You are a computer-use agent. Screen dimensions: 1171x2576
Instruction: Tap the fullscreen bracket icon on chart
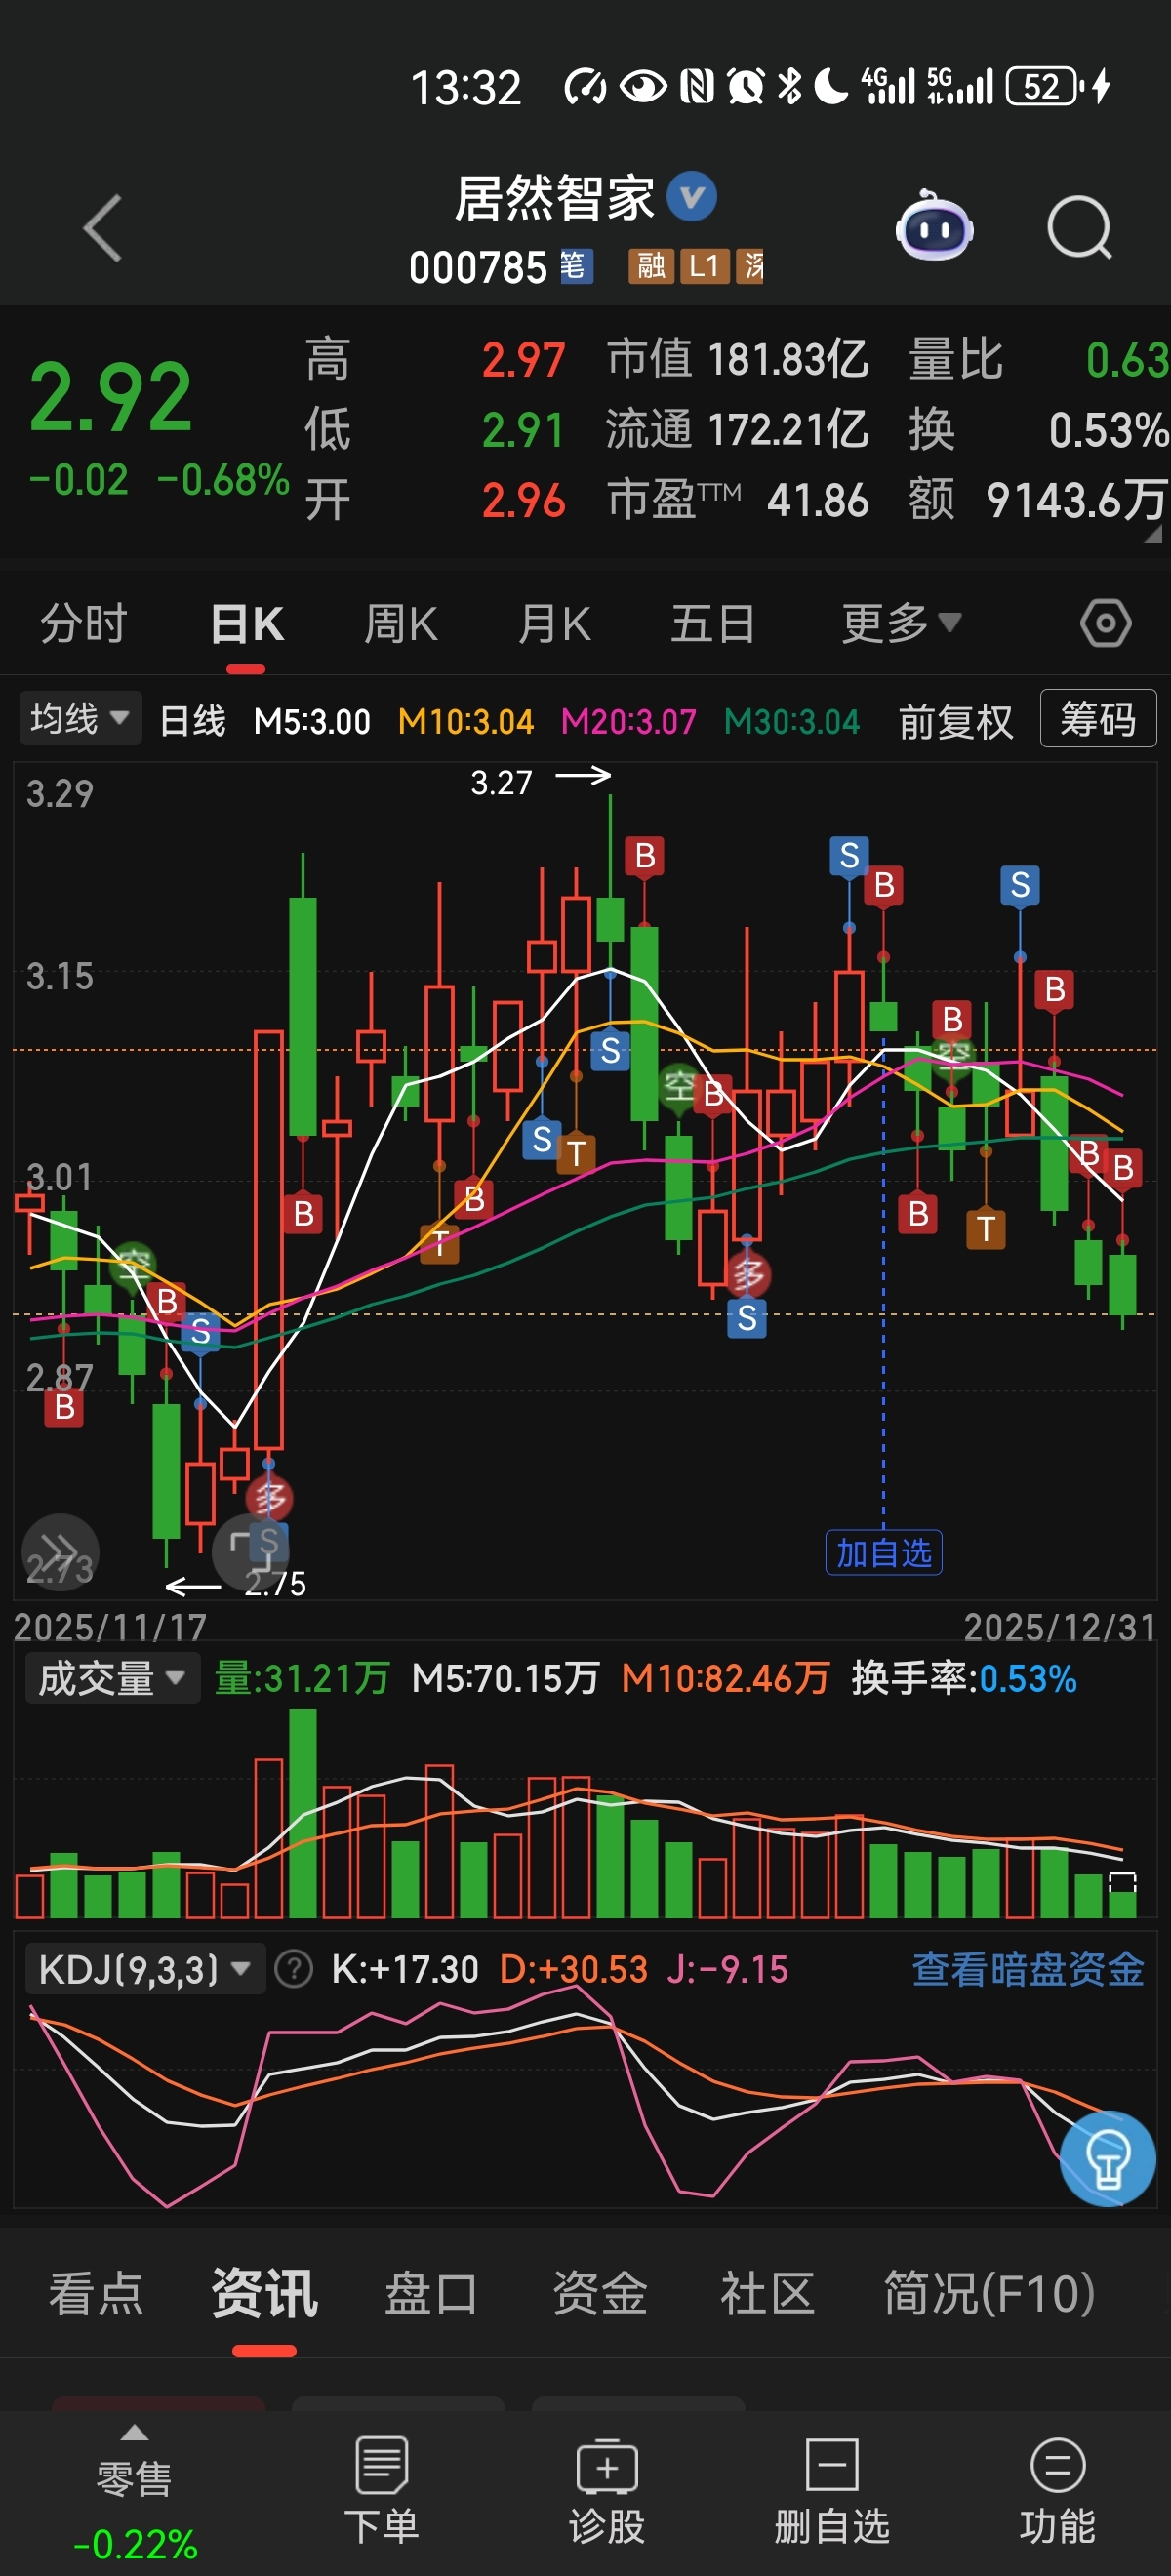click(250, 1551)
